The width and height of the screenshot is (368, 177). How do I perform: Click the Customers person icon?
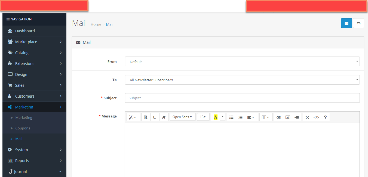tap(10, 96)
